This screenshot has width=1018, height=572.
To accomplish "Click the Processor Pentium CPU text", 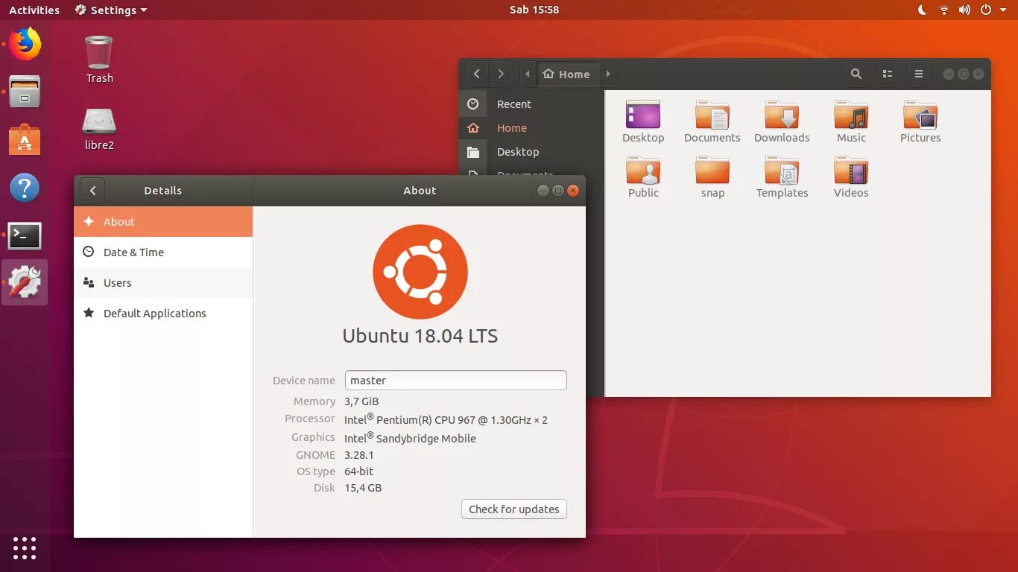I will coord(446,419).
